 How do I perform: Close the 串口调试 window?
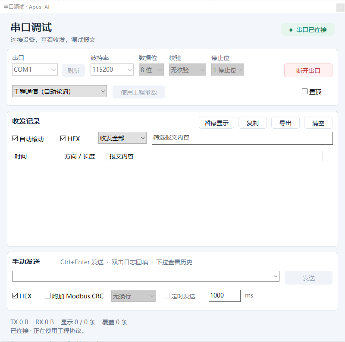340,8
